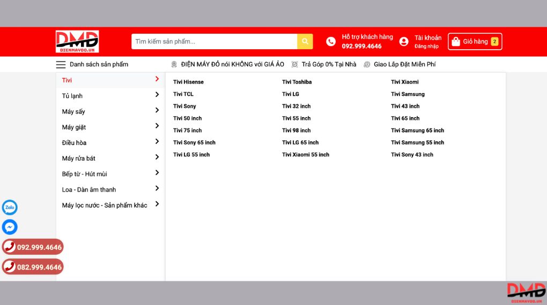Open the Tivi Xiaomi 55 inch link
This screenshot has height=305, width=547.
point(306,155)
